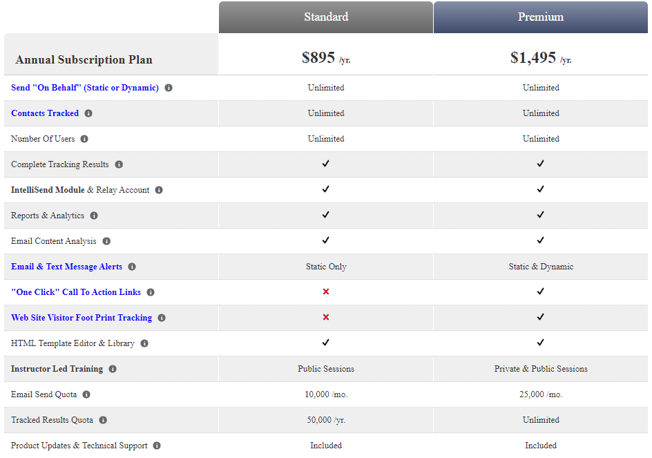Image resolution: width=652 pixels, height=458 pixels.
Task: Open "One Click" Call To Action Links
Action: [76, 292]
